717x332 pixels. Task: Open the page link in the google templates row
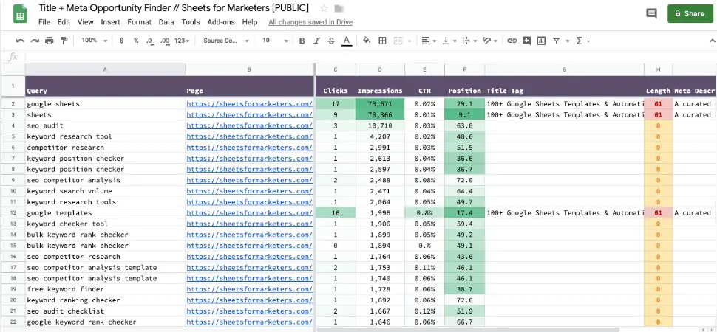[250, 212]
